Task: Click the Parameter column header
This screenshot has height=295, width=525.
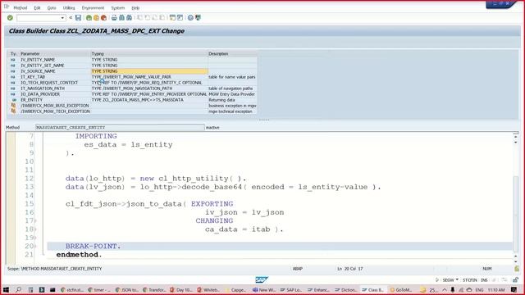Action: click(30, 54)
